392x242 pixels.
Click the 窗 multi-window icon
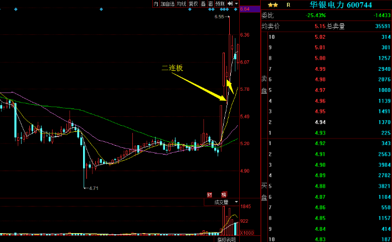click(x=211, y=4)
